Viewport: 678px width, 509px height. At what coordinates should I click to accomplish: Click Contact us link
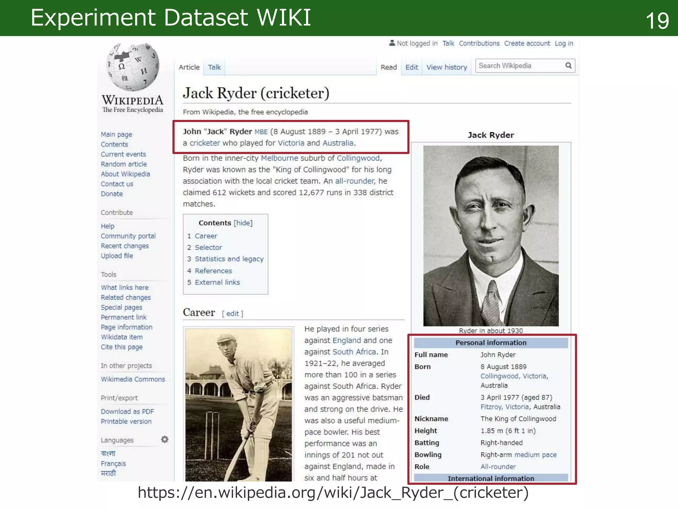pos(117,184)
